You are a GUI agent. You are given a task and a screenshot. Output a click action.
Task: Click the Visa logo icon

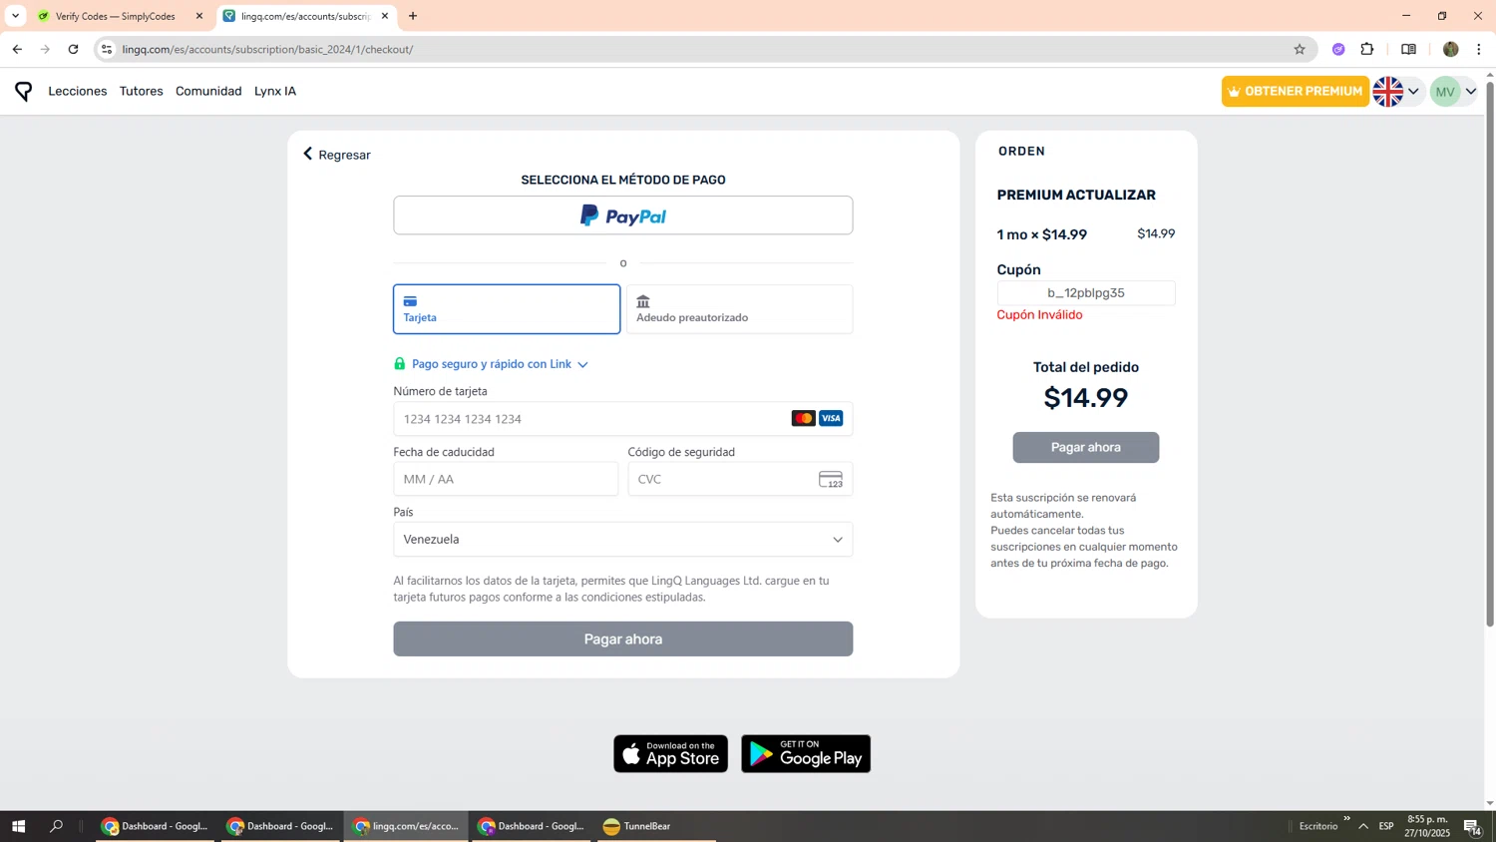click(x=831, y=418)
